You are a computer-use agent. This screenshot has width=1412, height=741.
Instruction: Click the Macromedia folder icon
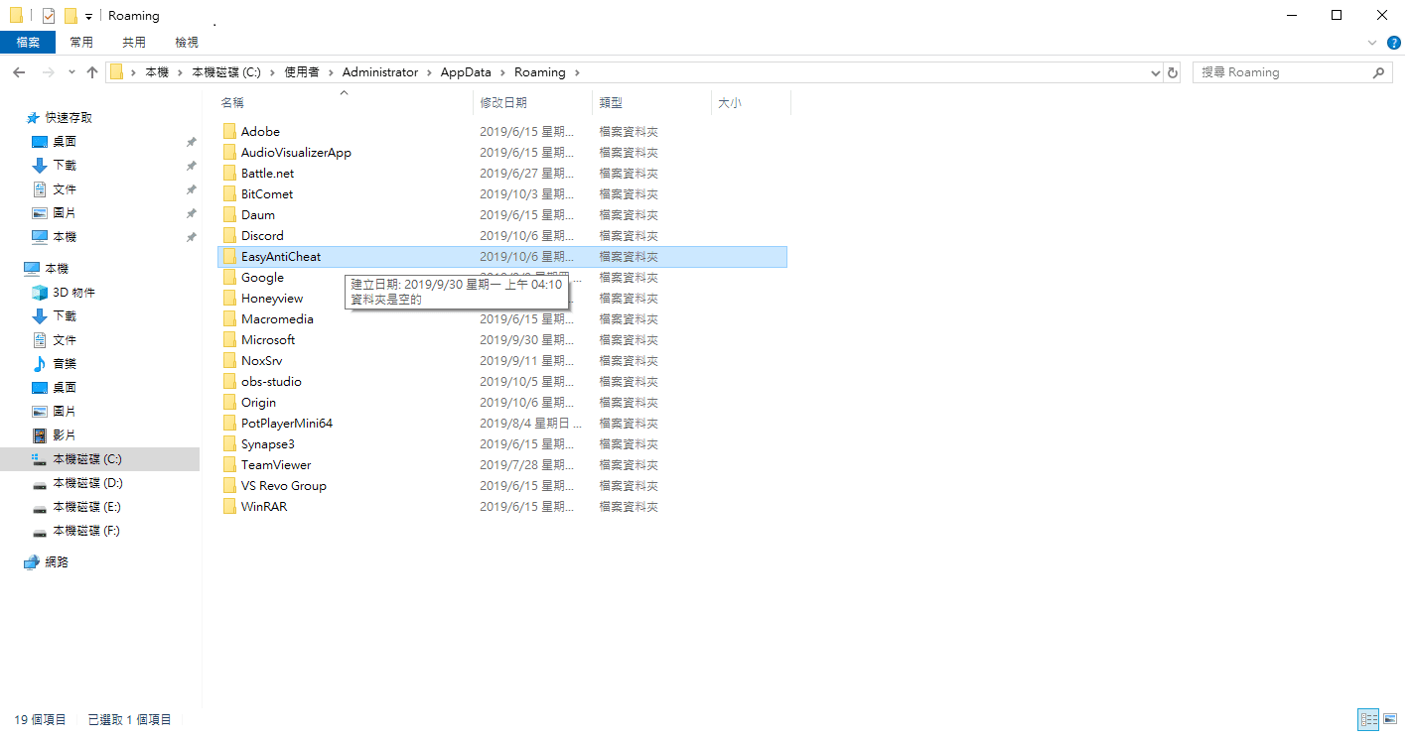pyautogui.click(x=229, y=319)
